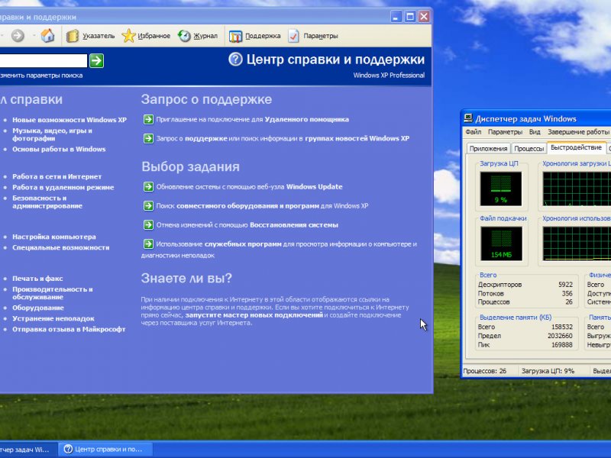The height and width of the screenshot is (458, 611).
Task: Click status bar Процессов: 26
Action: pyautogui.click(x=485, y=371)
